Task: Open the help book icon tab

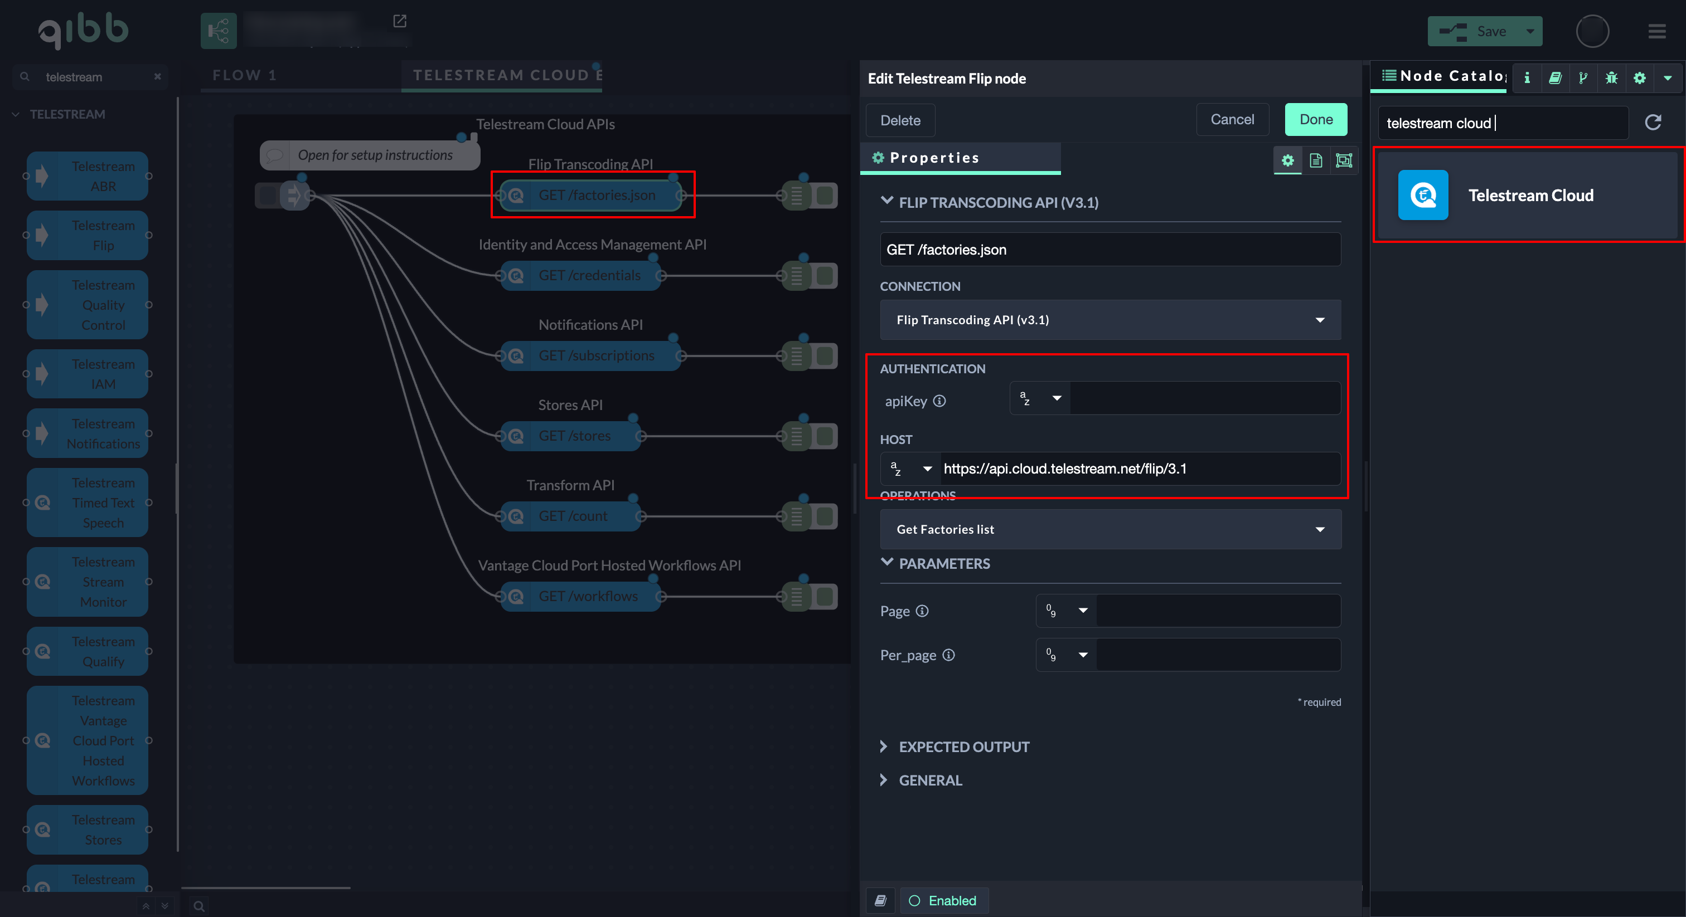Action: coord(1555,78)
